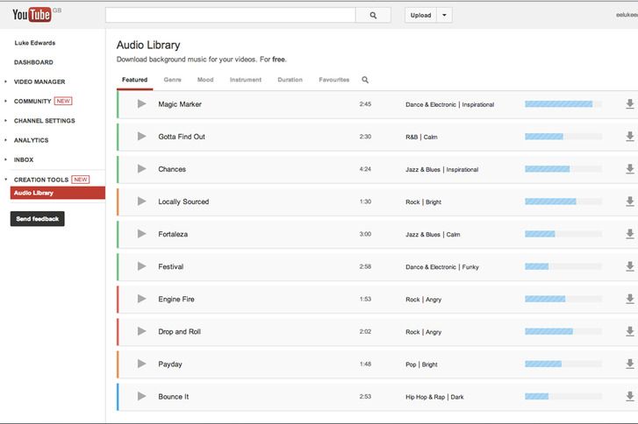Viewport: 638px width, 424px height.
Task: Play the Chances track
Action: point(141,169)
